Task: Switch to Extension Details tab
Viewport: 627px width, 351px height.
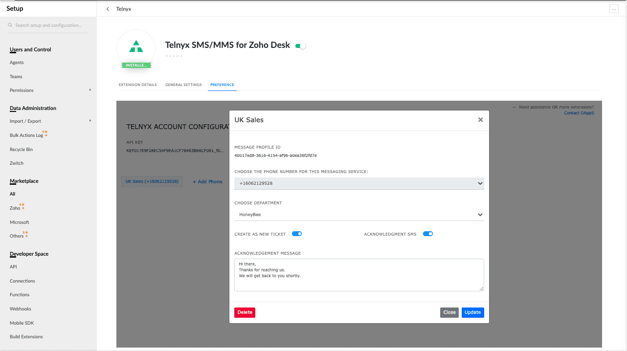Action: tap(138, 85)
